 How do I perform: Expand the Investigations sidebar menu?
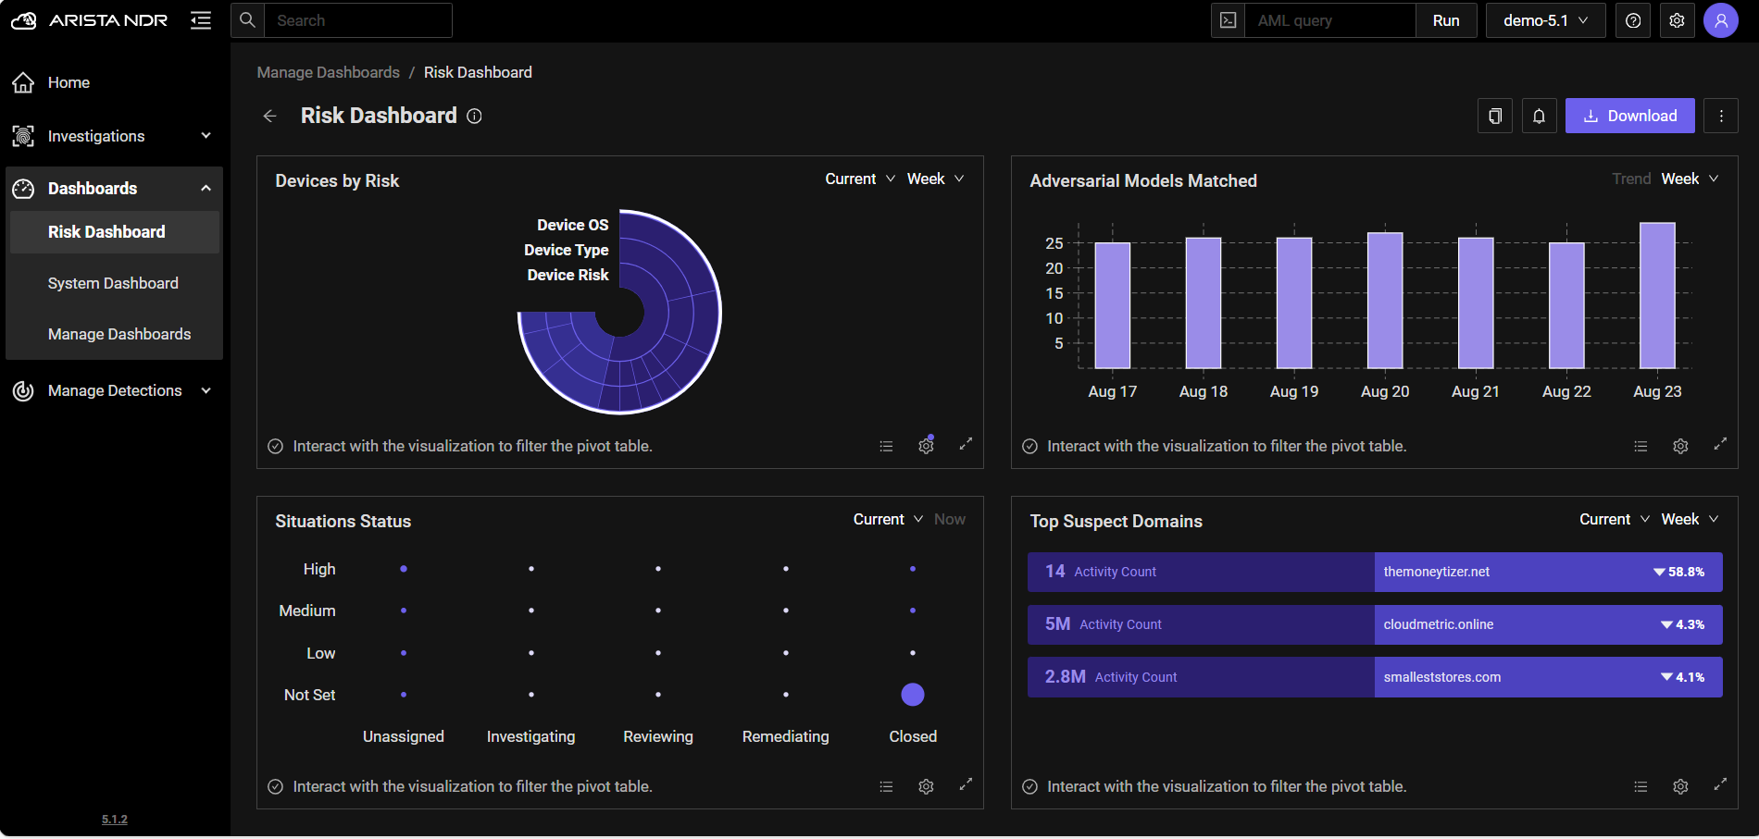click(x=113, y=136)
